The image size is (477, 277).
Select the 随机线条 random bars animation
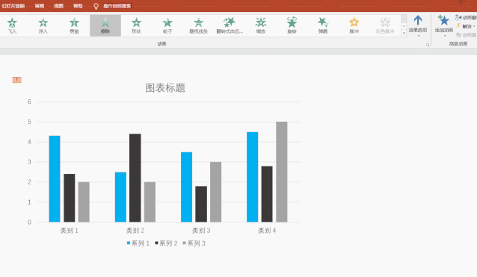point(198,25)
